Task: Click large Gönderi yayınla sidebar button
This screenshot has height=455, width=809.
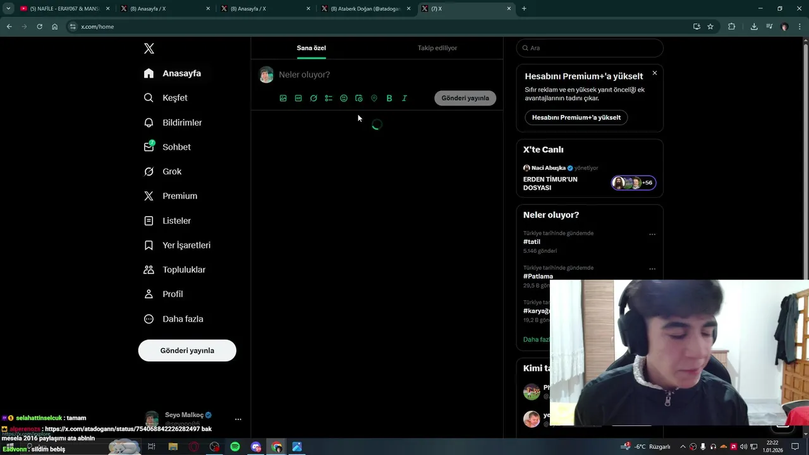Action: pyautogui.click(x=187, y=351)
